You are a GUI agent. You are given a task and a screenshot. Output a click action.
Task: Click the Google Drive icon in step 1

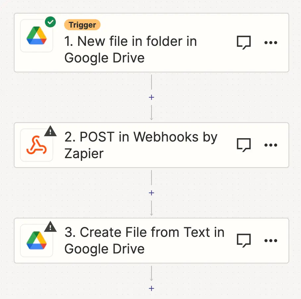point(36,36)
